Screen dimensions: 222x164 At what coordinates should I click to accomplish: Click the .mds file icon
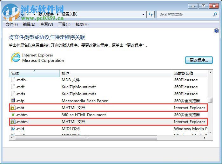(x=13, y=94)
